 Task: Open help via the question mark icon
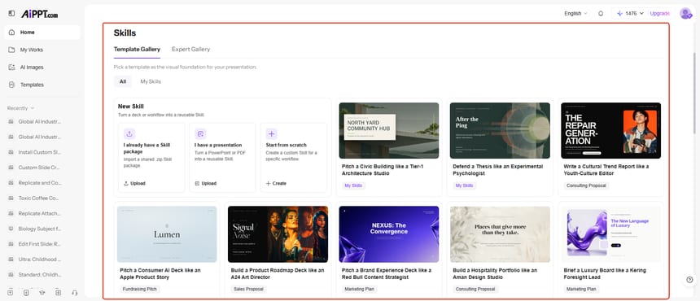(x=689, y=280)
